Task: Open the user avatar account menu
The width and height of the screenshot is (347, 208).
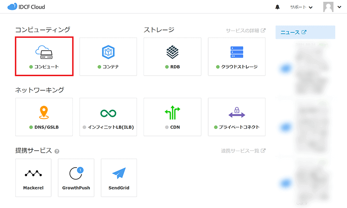Action: tap(332, 7)
